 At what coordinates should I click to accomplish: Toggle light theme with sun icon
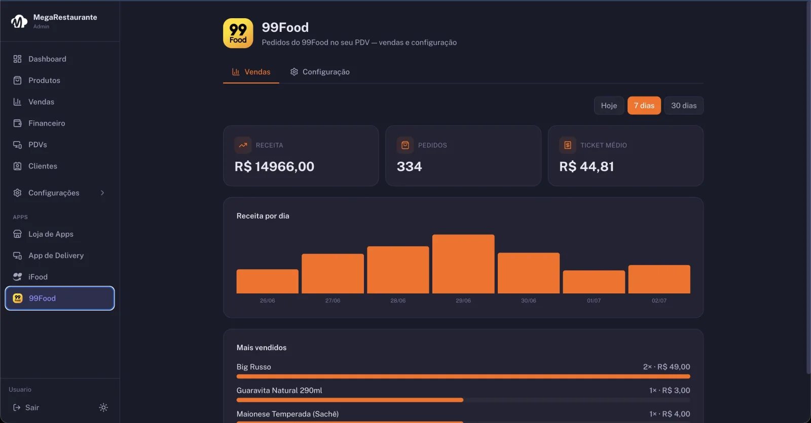[x=103, y=407]
